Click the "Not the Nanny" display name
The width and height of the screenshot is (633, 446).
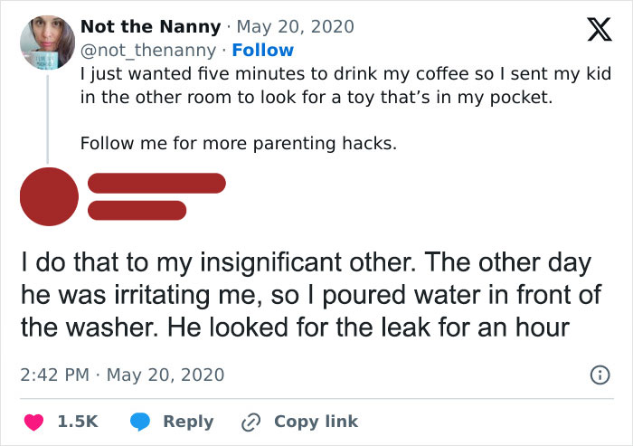[x=150, y=27]
